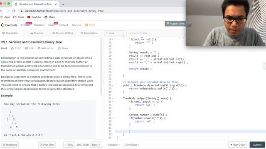Click the Add to List heart icon
This screenshot has width=266, height=149.
point(39,48)
